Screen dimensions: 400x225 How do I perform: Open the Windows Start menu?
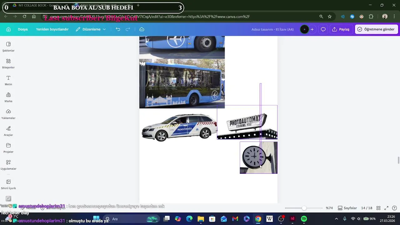point(96,219)
